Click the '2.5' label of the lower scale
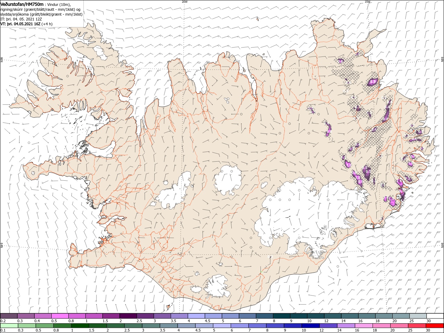 click(127, 330)
